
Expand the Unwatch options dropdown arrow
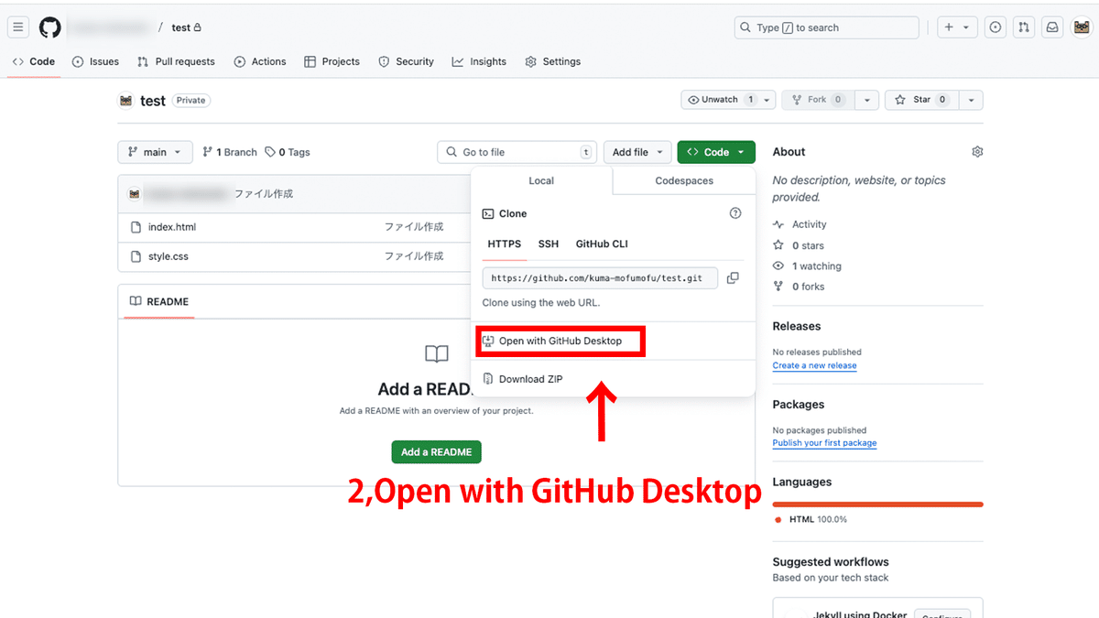click(x=767, y=100)
